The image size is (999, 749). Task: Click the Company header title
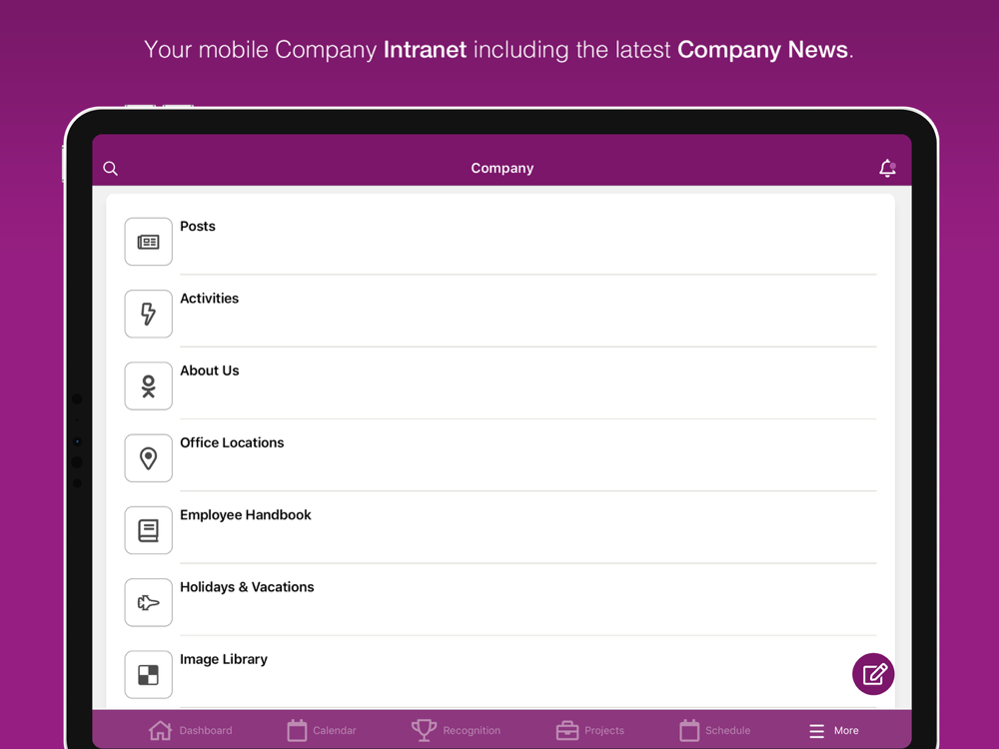(x=502, y=168)
